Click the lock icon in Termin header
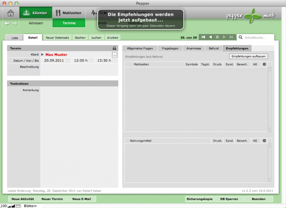 114,48
